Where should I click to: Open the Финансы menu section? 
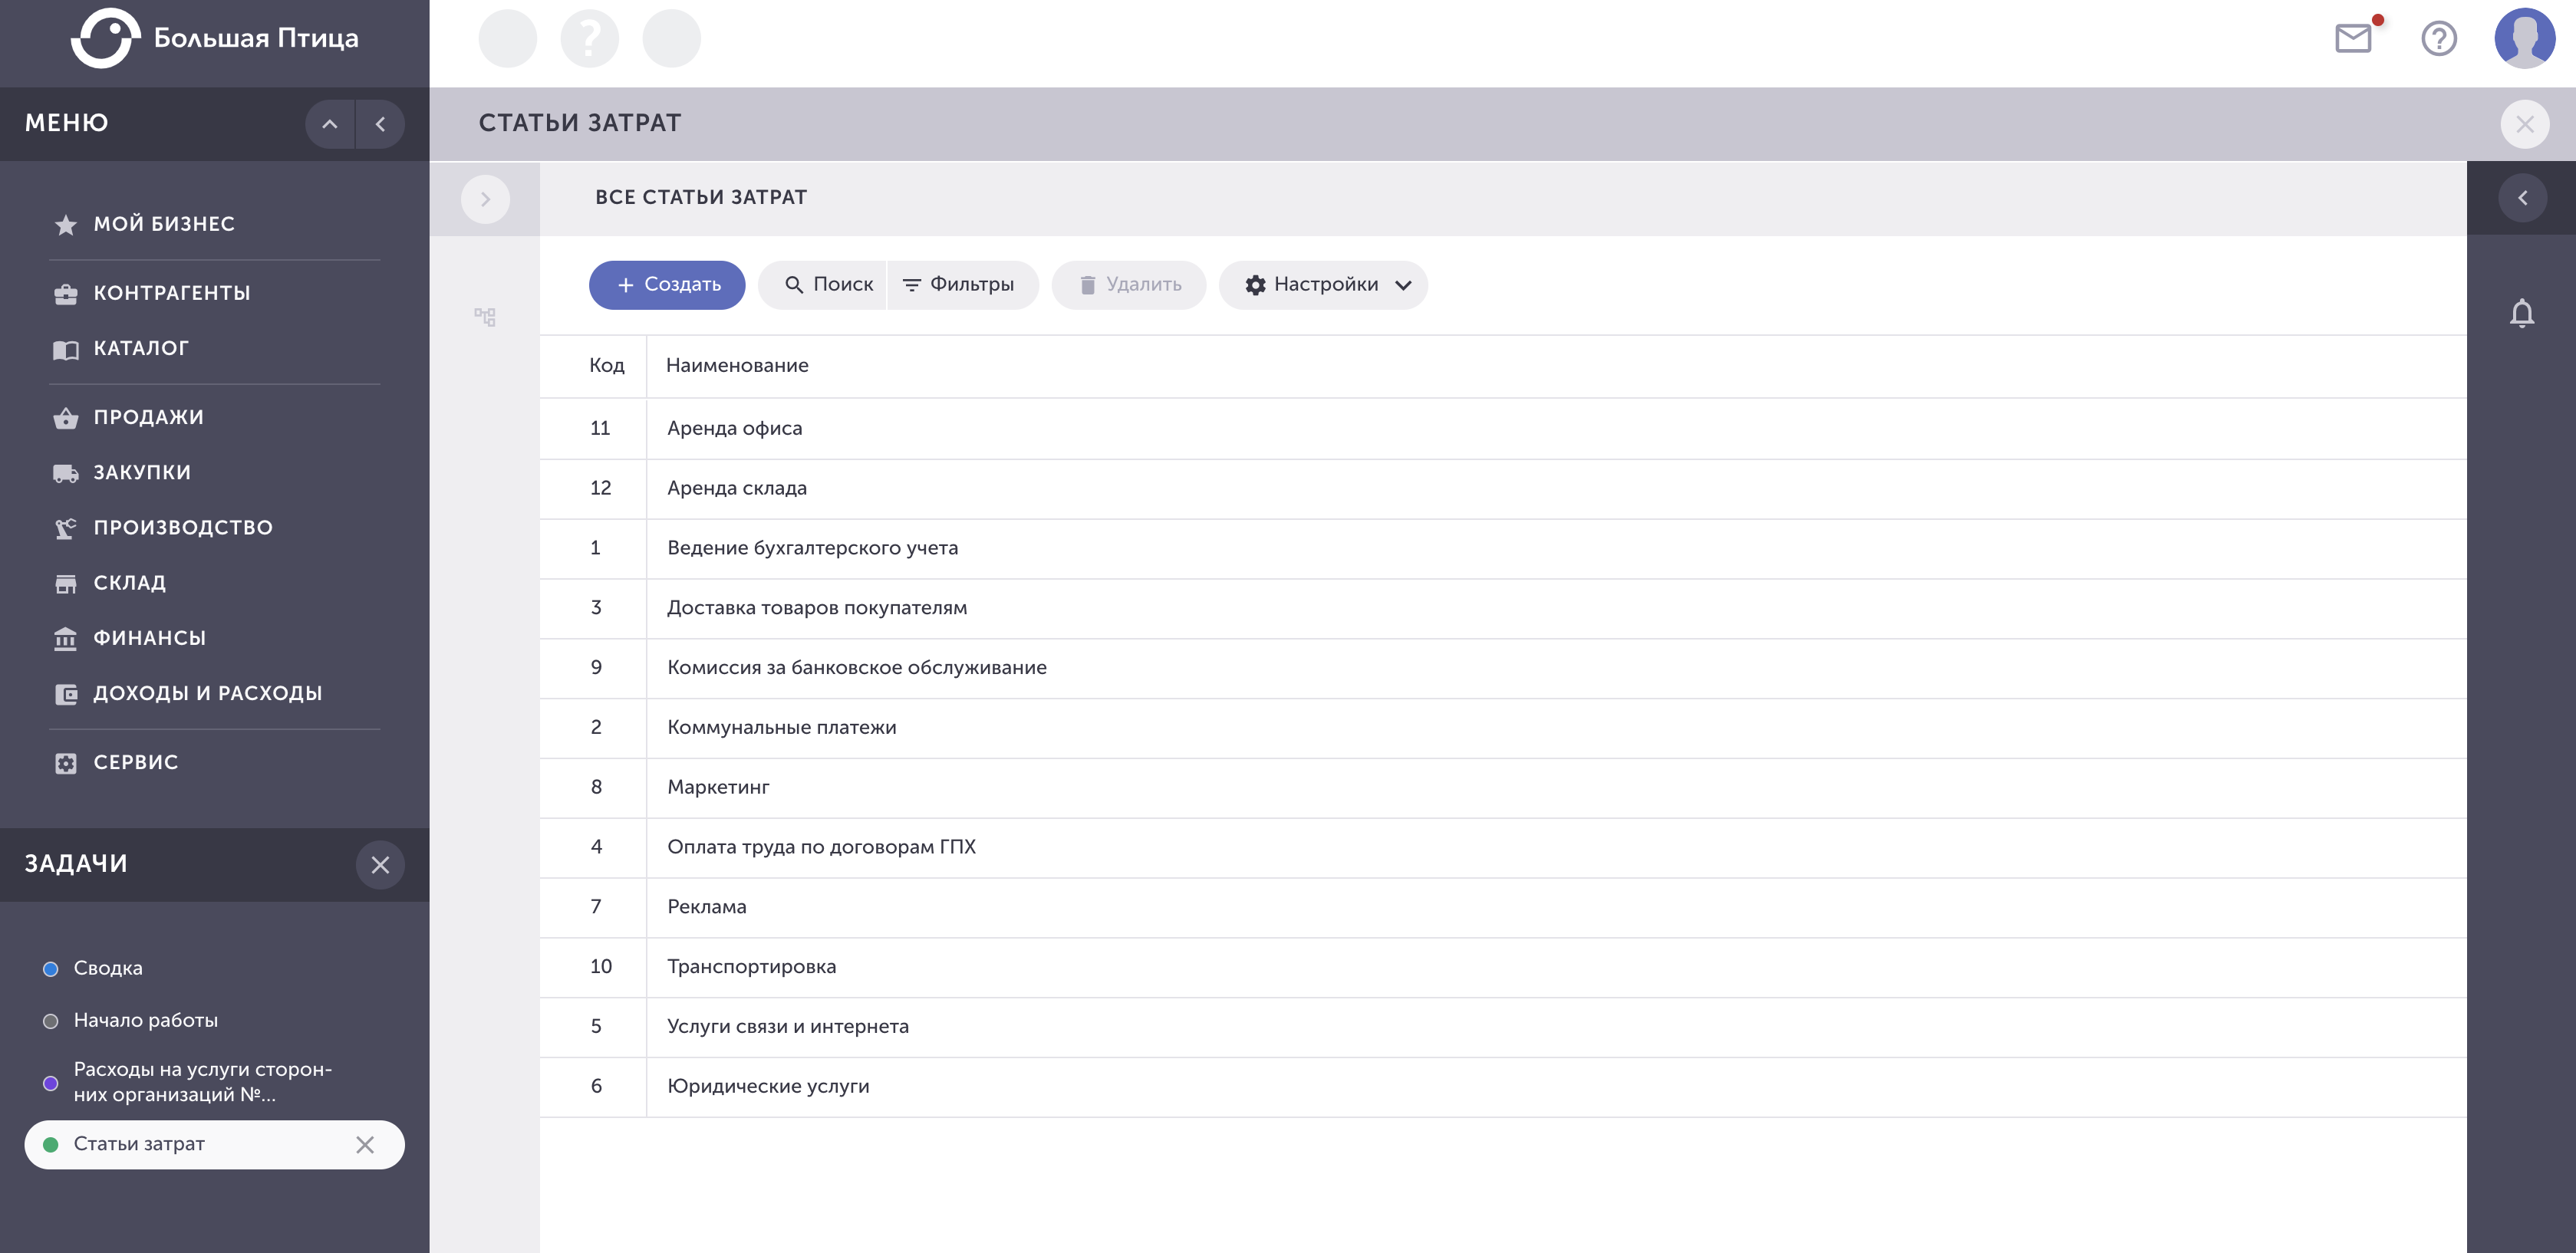pyautogui.click(x=149, y=638)
